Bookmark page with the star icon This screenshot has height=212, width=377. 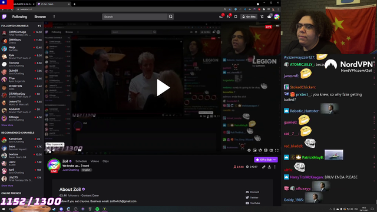pos(230,9)
